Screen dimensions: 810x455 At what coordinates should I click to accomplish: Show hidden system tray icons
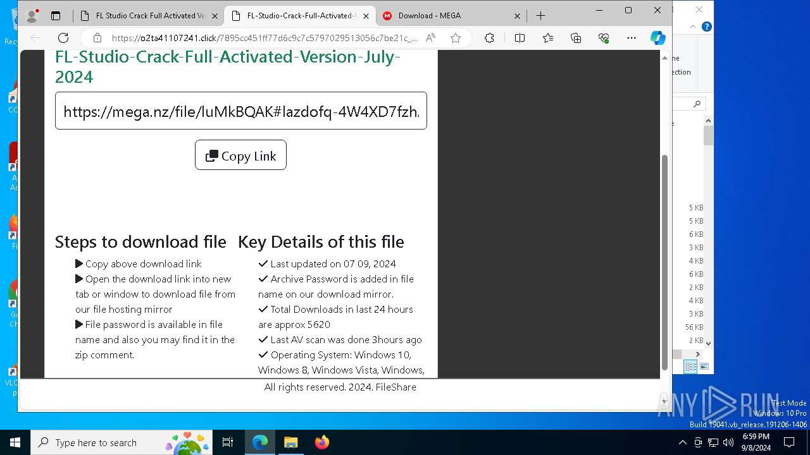[x=682, y=442]
